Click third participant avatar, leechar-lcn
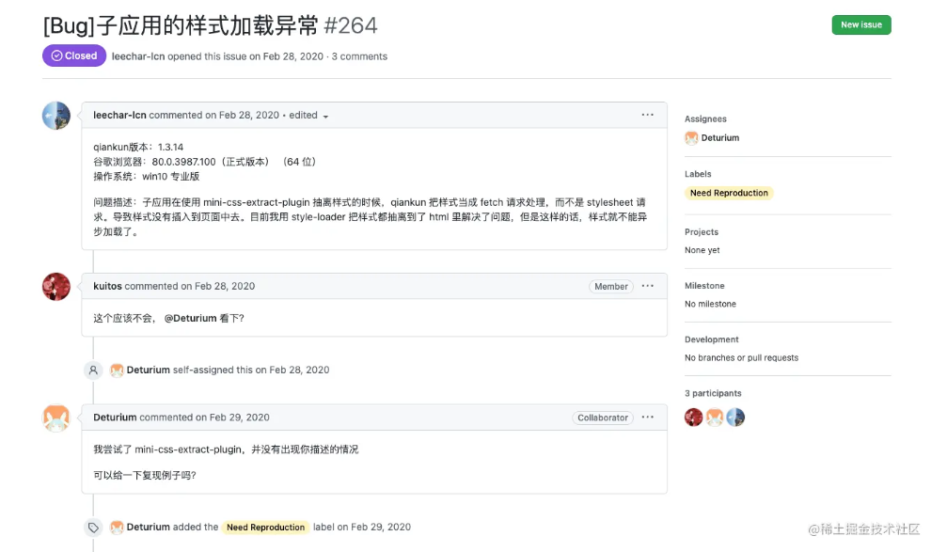Viewport: 931px width, 552px height. click(x=735, y=418)
